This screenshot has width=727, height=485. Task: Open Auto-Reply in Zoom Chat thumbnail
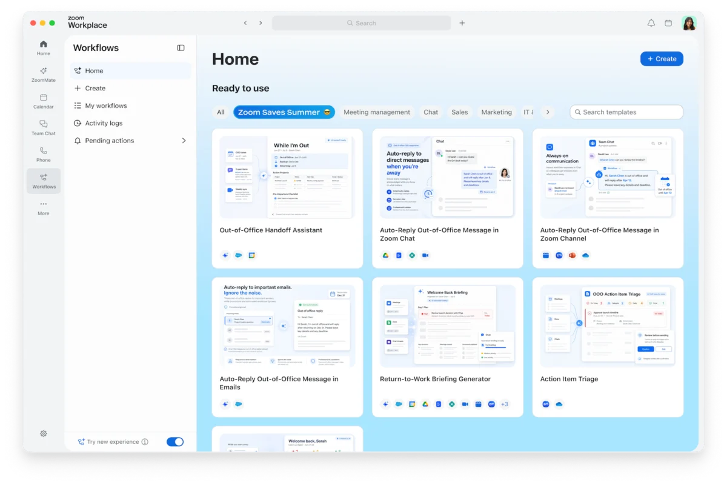point(448,177)
